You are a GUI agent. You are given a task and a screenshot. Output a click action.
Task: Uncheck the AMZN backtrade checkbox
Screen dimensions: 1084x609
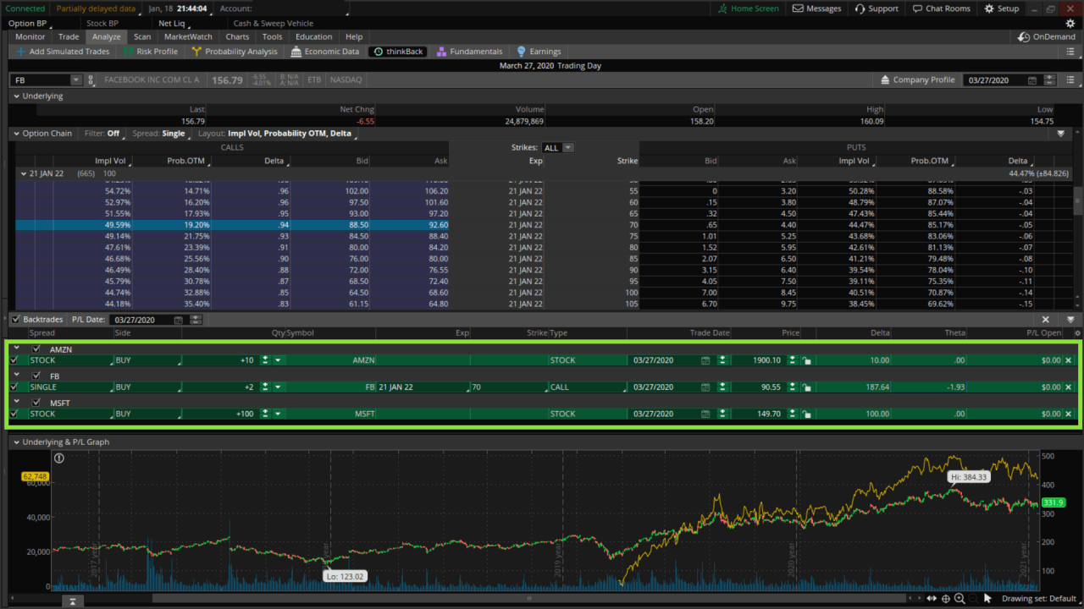(35, 348)
